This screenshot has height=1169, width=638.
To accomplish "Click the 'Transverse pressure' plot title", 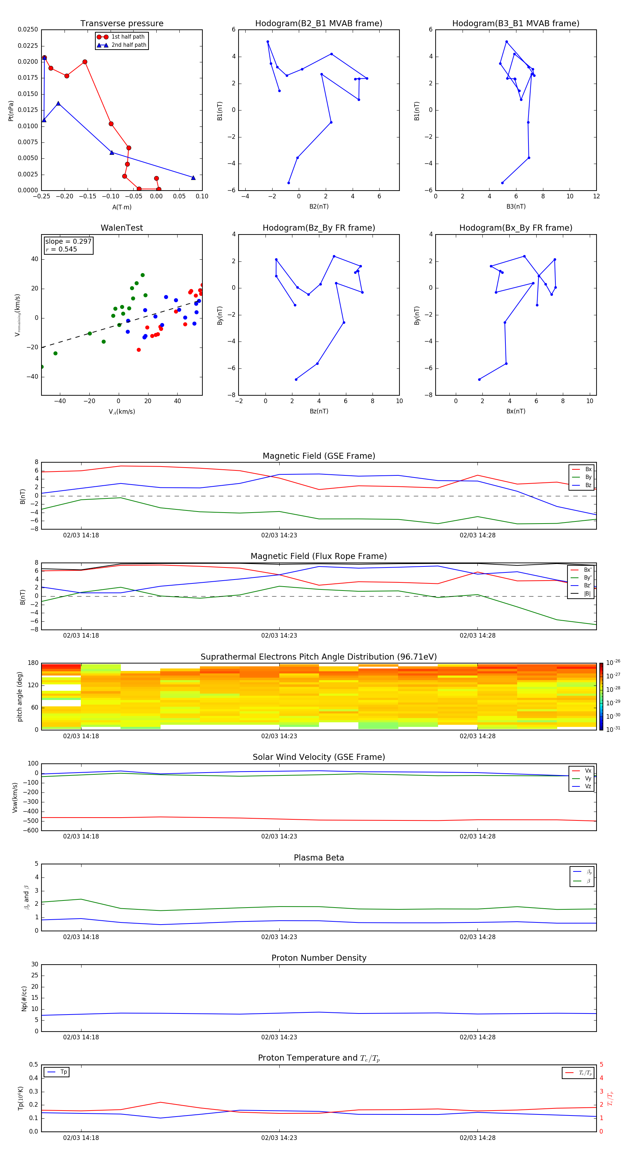I will pyautogui.click(x=122, y=24).
